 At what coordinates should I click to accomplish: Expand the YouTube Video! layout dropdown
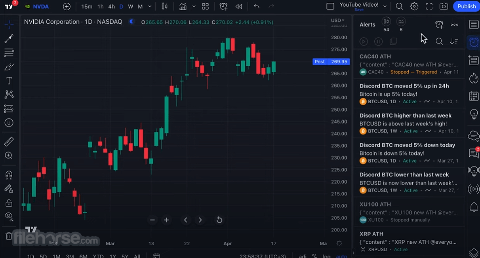coord(385,6)
